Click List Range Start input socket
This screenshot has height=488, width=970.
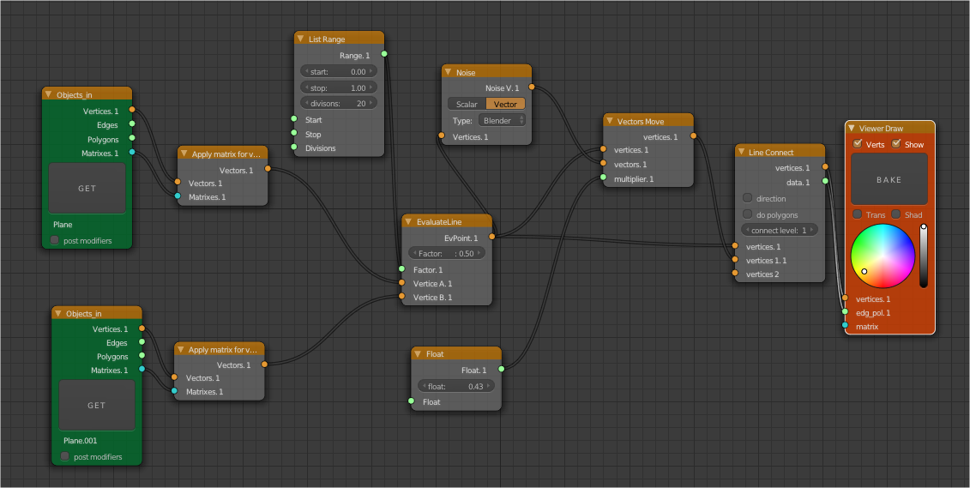[x=294, y=118]
